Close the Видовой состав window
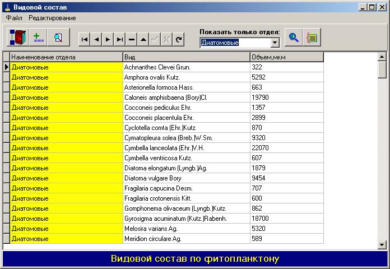 coord(382,7)
